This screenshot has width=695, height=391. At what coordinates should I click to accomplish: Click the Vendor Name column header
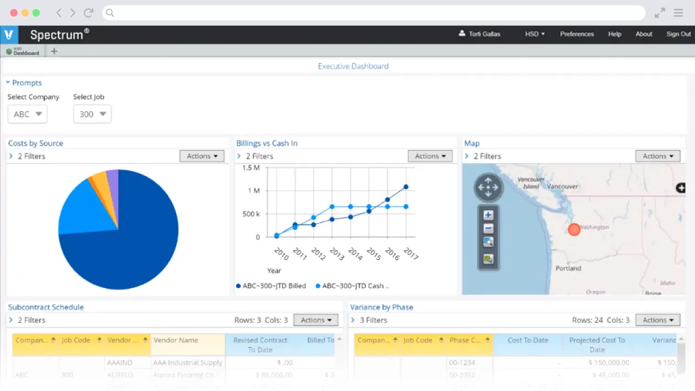(188, 344)
